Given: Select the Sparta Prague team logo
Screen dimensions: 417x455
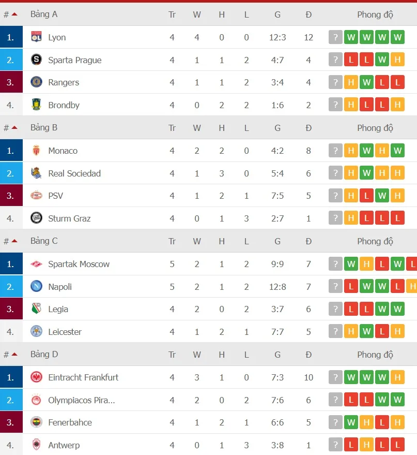Looking at the screenshot, I should 36,60.
